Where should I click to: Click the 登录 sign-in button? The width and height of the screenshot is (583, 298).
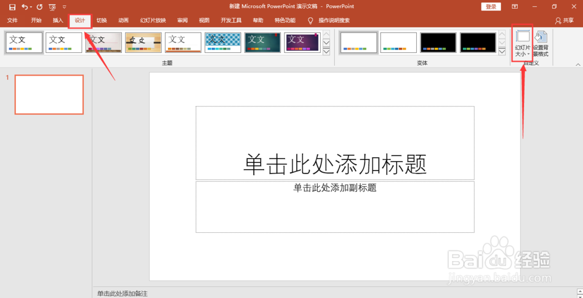tap(491, 6)
